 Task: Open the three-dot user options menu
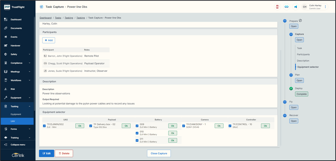click(325, 7)
